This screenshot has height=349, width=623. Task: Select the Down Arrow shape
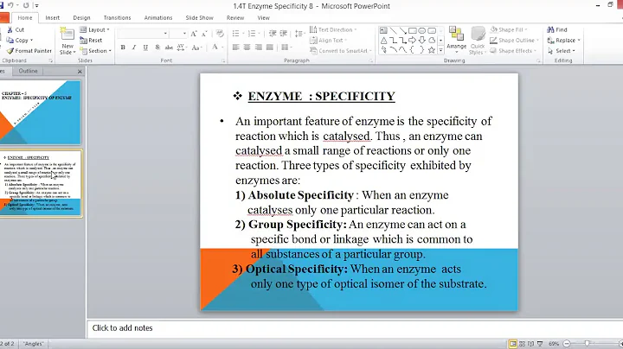point(422,41)
